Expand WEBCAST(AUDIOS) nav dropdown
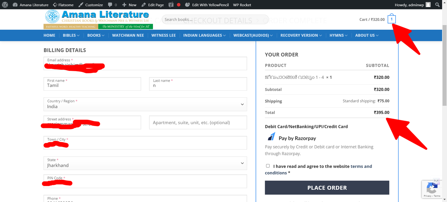The image size is (447, 202). pos(253,35)
